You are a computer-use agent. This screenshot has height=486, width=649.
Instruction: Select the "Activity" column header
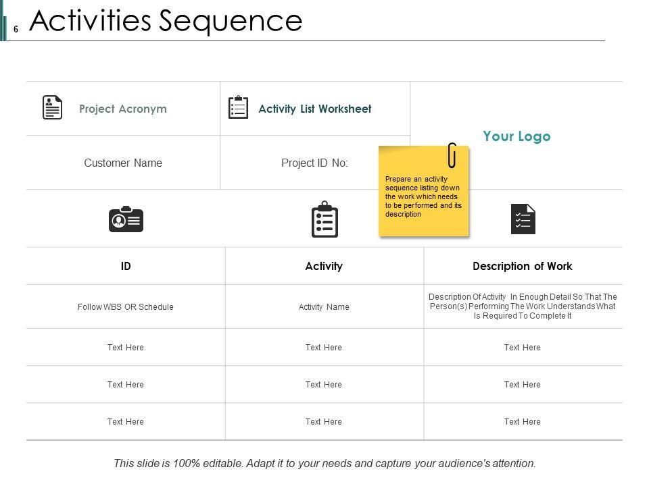click(x=324, y=266)
